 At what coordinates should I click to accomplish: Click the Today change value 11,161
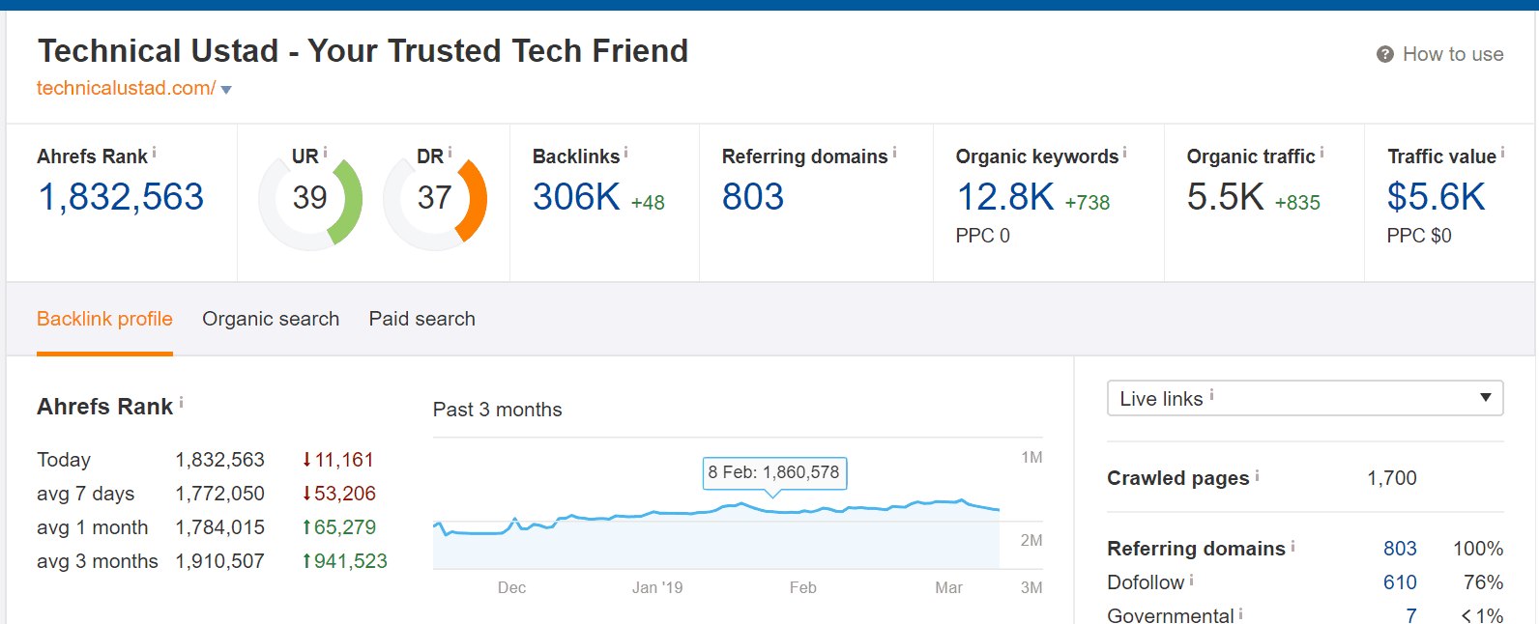[x=343, y=460]
